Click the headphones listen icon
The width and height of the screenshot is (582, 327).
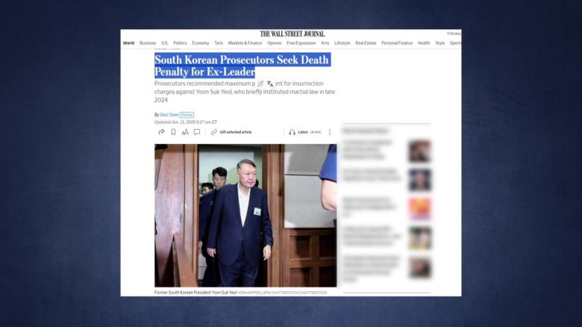coord(292,132)
